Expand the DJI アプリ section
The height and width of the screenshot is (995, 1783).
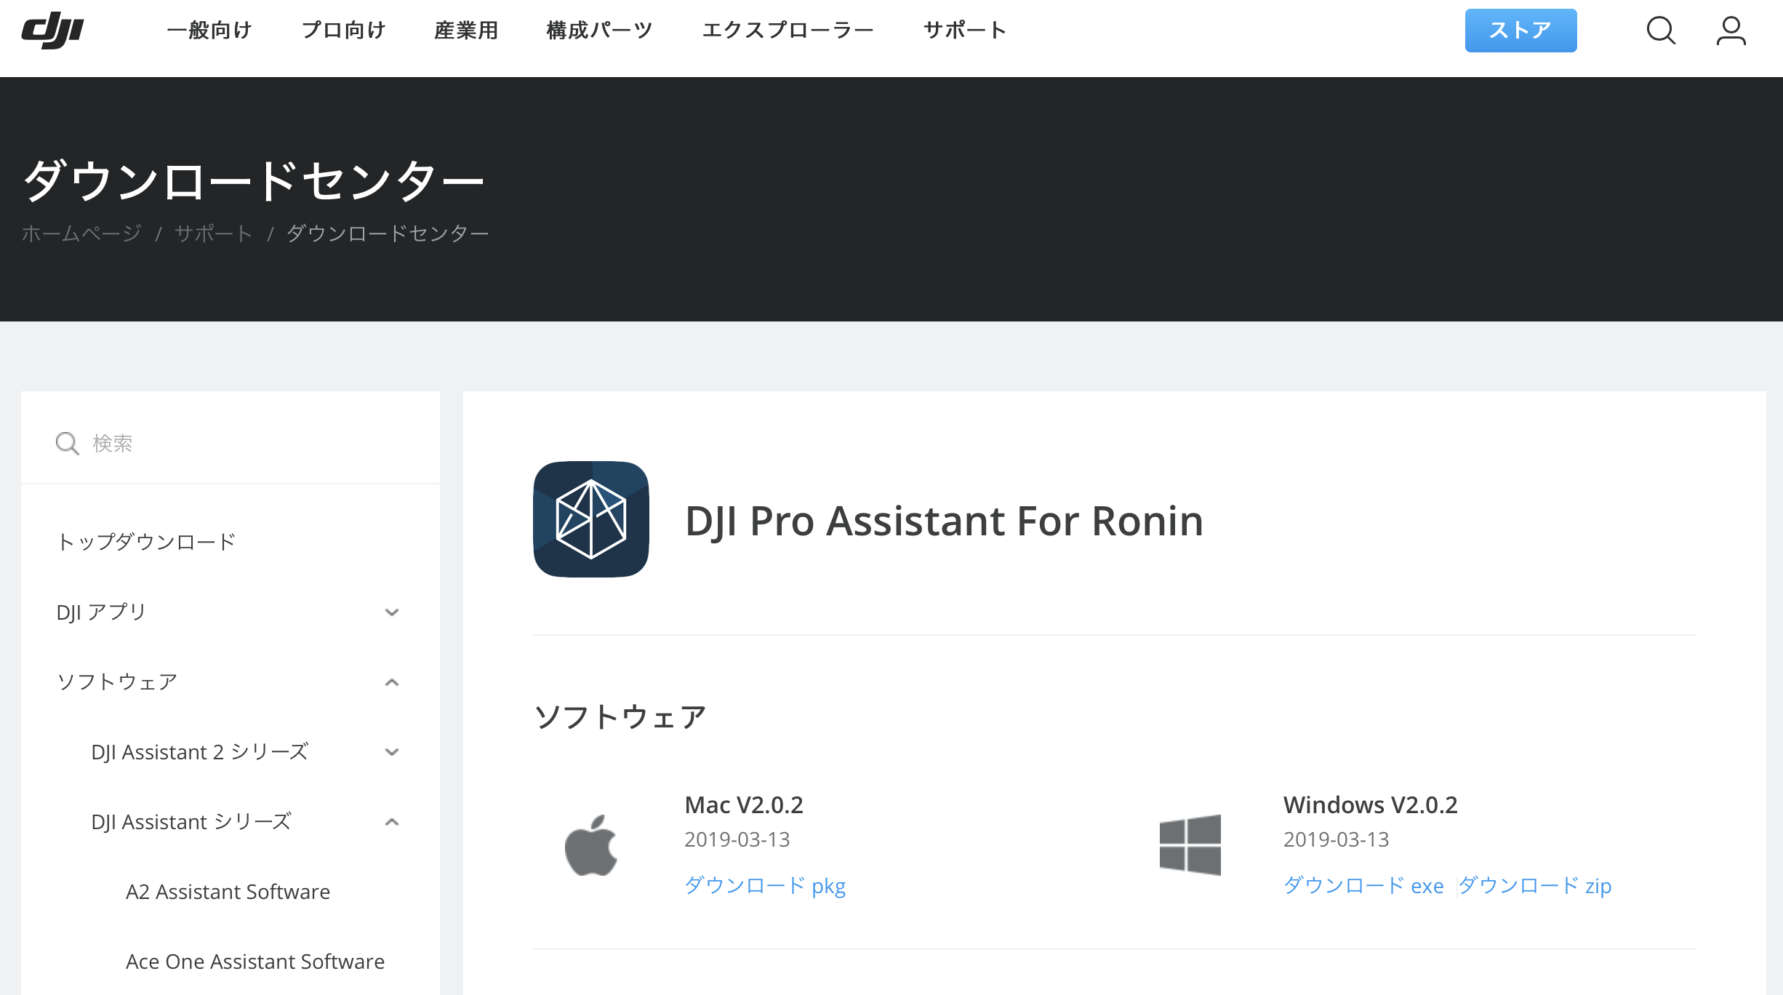tap(392, 612)
